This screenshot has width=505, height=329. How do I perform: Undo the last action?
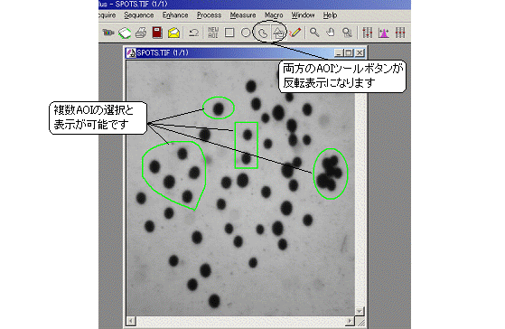193,33
